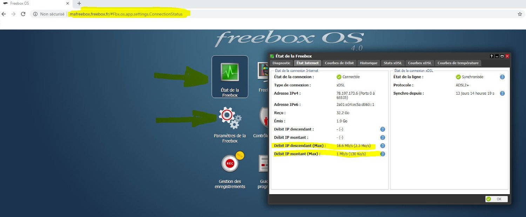Open the Courbes de Débit tab
Viewport: 526px width, 217px height.
(339, 63)
